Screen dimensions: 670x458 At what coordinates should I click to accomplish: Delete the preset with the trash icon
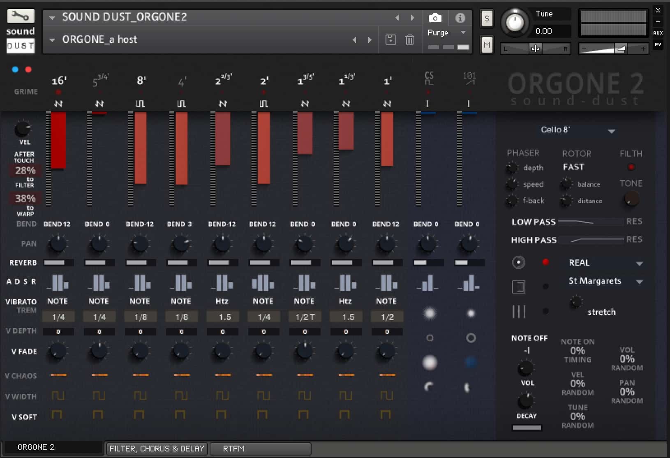410,40
